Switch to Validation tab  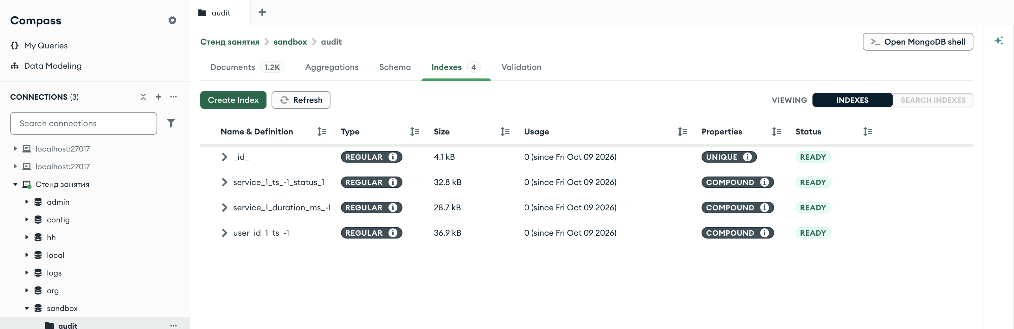coord(521,67)
